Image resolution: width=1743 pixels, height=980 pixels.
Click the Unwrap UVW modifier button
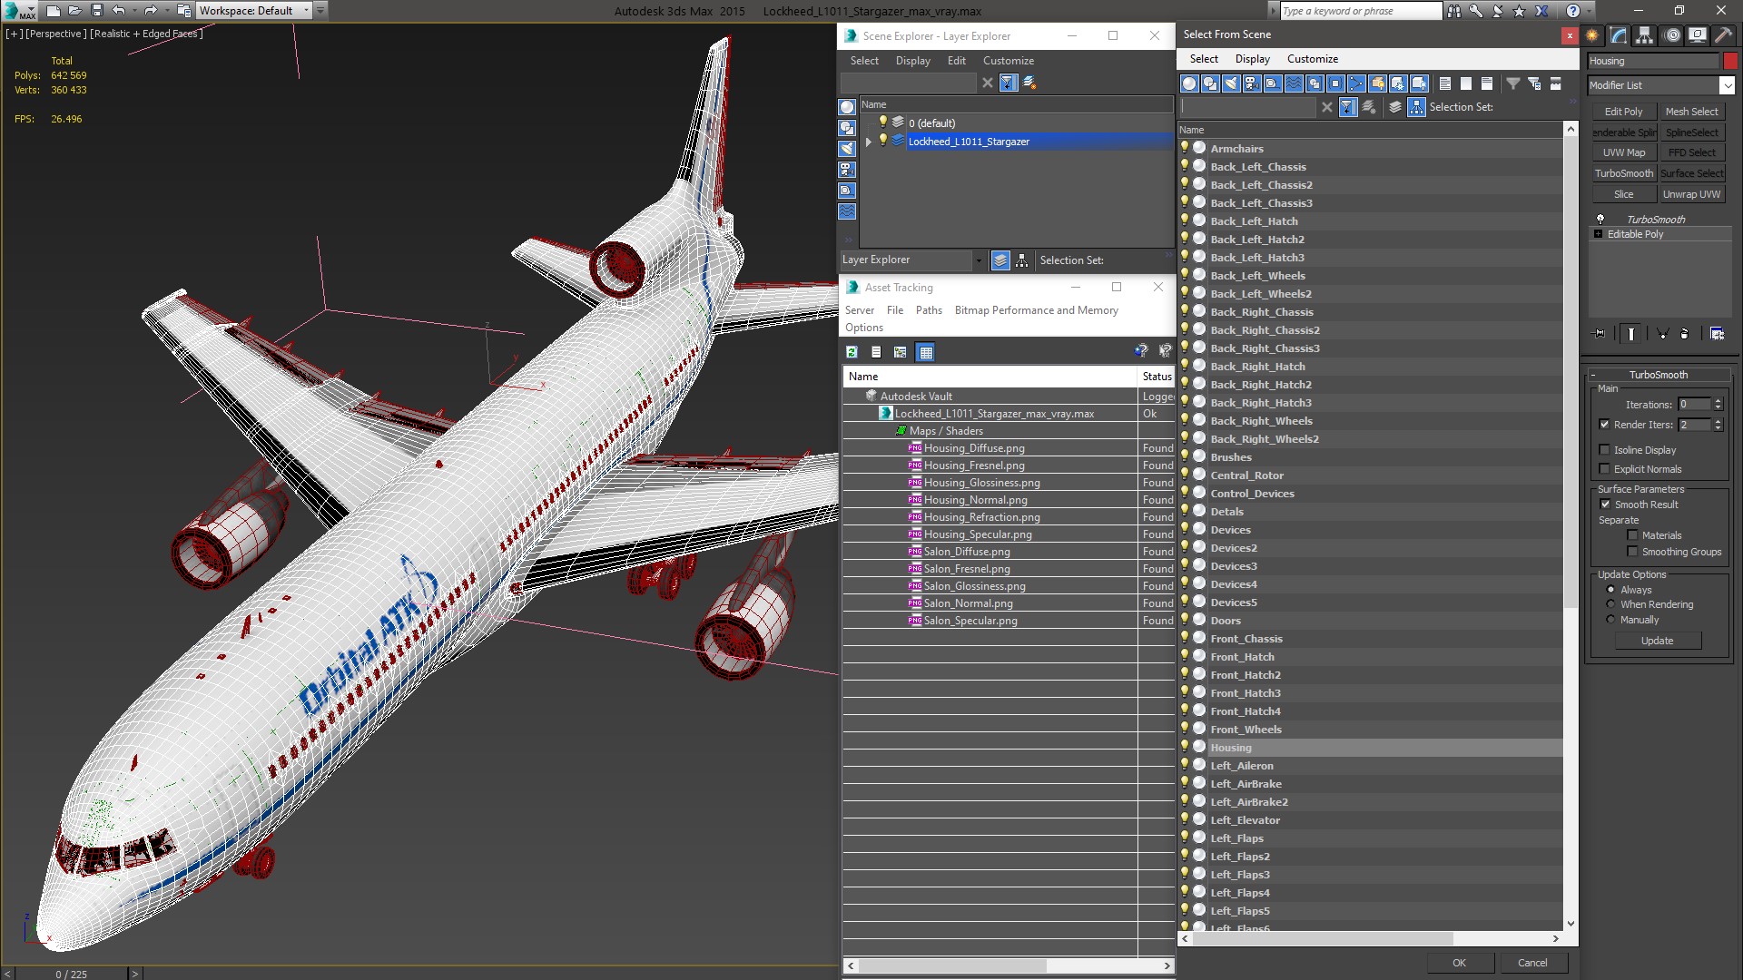[1691, 194]
